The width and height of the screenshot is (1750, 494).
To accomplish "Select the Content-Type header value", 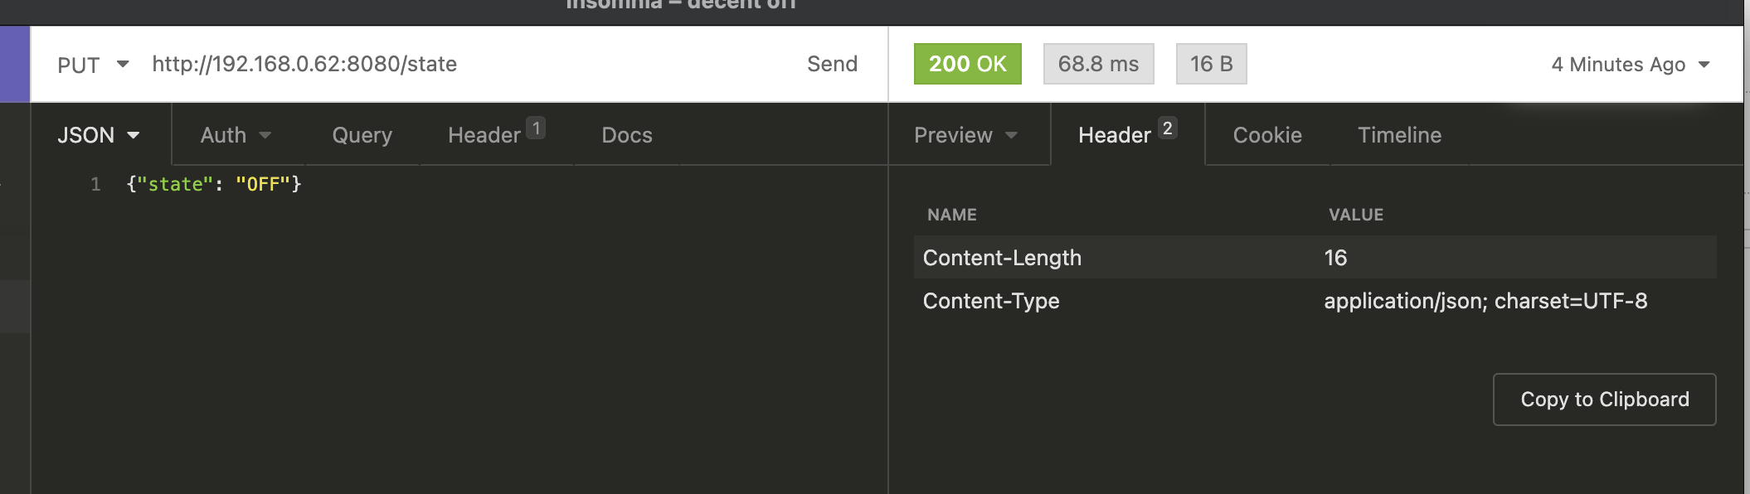I will [1485, 301].
